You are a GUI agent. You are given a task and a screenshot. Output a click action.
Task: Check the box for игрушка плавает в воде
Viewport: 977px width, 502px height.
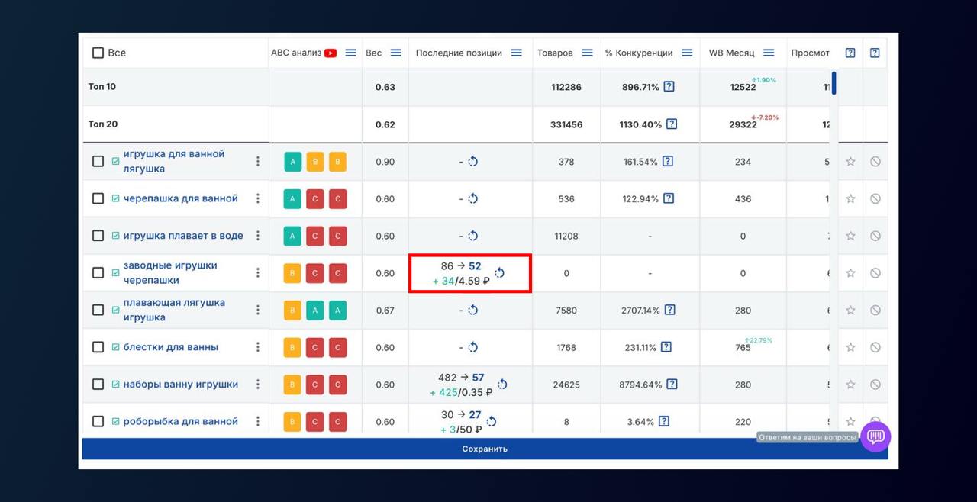click(x=98, y=236)
